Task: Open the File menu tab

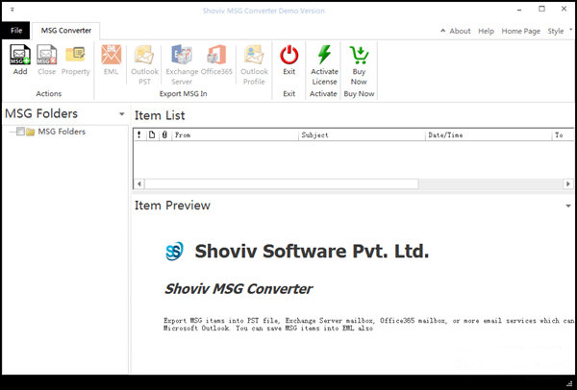Action: tap(15, 31)
